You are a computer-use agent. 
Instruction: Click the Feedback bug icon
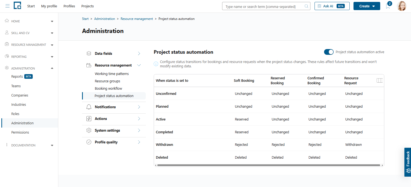408,171
